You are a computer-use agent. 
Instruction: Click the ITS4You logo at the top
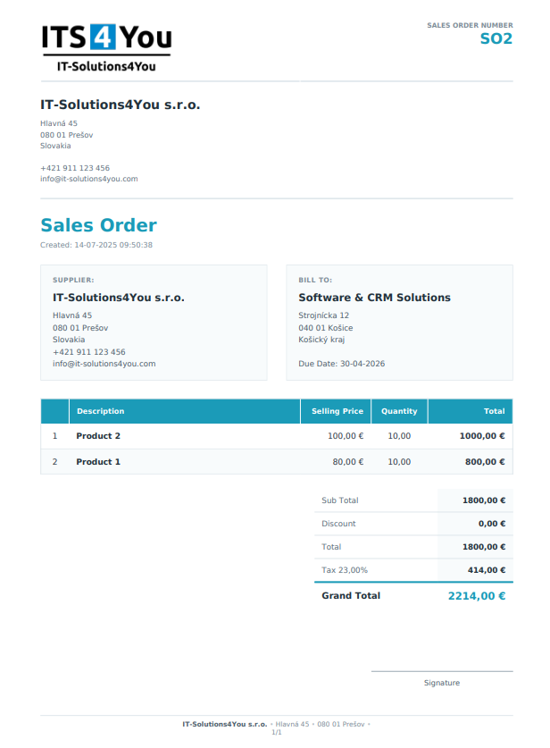106,48
